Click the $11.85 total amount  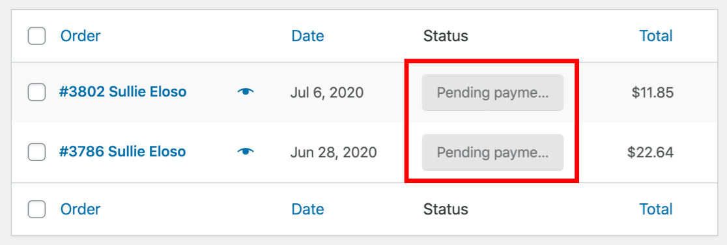(652, 93)
